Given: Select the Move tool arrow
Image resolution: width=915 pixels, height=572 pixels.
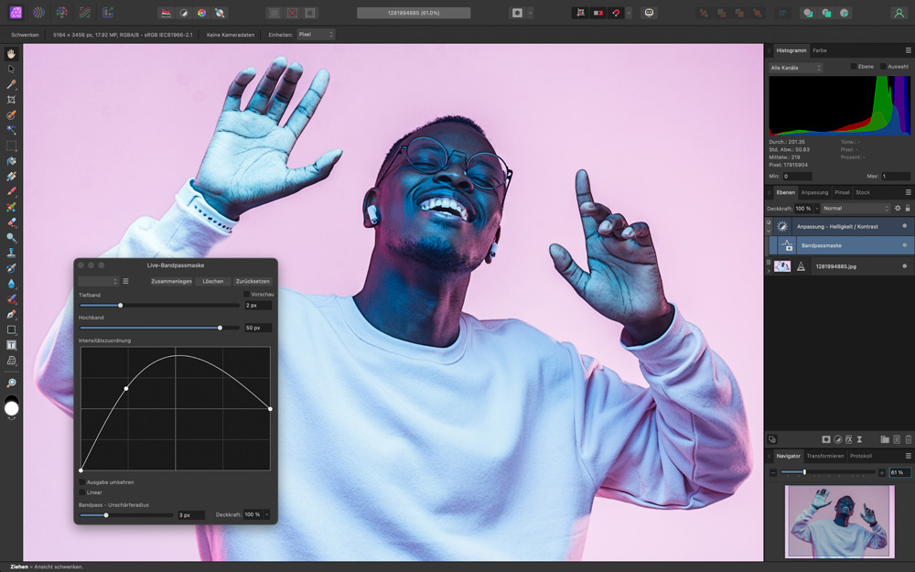Looking at the screenshot, I should [12, 69].
